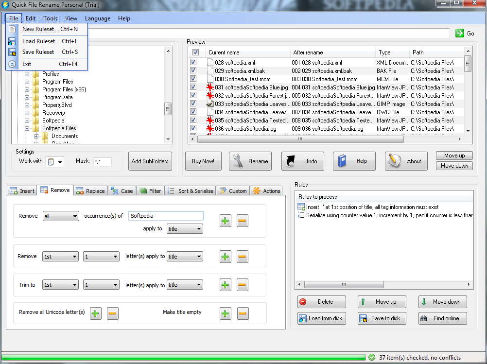This screenshot has height=364, width=487.
Task: Uncheck the 035 softpediaSoftpedia Tested checkbox
Action: coord(193,120)
